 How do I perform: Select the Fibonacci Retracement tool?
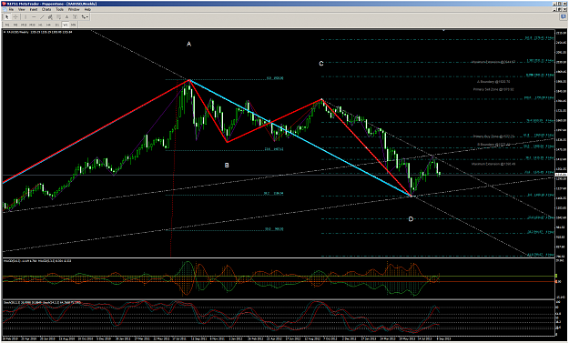(58, 17)
